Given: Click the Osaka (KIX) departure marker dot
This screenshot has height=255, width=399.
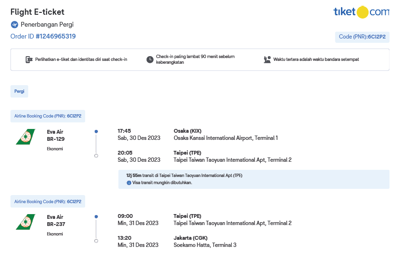Looking at the screenshot, I should pyautogui.click(x=96, y=131).
